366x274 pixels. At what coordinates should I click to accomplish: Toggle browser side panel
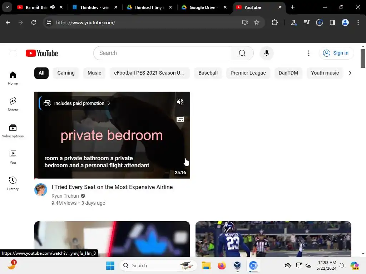[332, 22]
